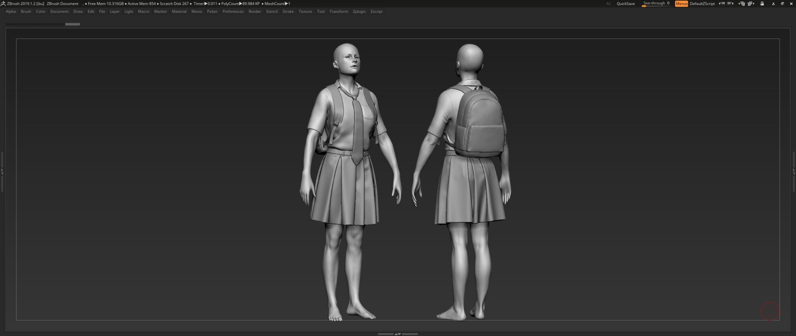The width and height of the screenshot is (796, 336).
Task: Expand the bottom tray divider arrows
Action: (x=398, y=334)
